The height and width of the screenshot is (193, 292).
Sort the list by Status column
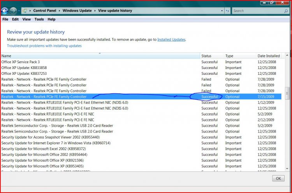coord(212,56)
